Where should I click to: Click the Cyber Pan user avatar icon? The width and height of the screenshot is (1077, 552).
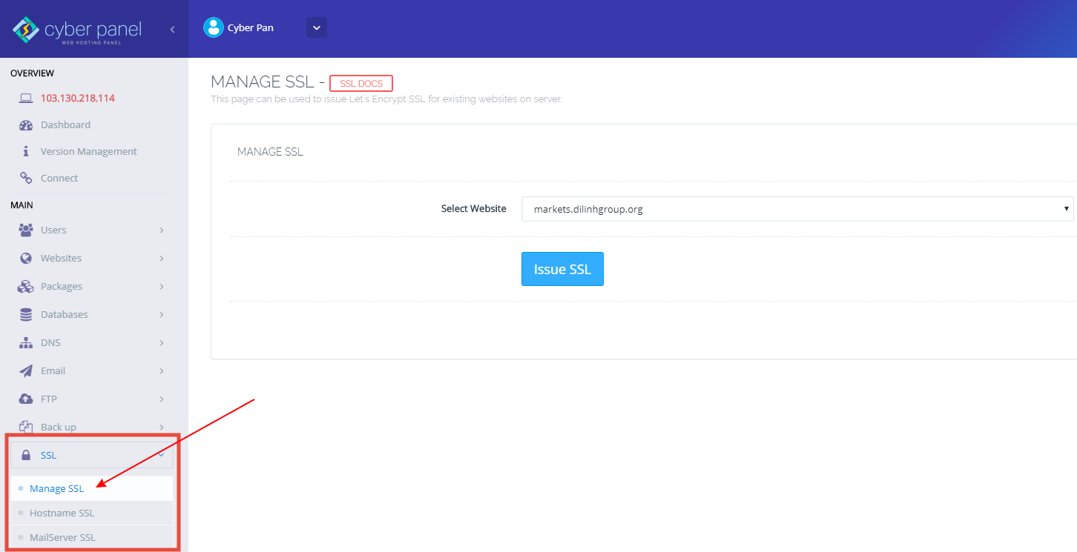214,27
